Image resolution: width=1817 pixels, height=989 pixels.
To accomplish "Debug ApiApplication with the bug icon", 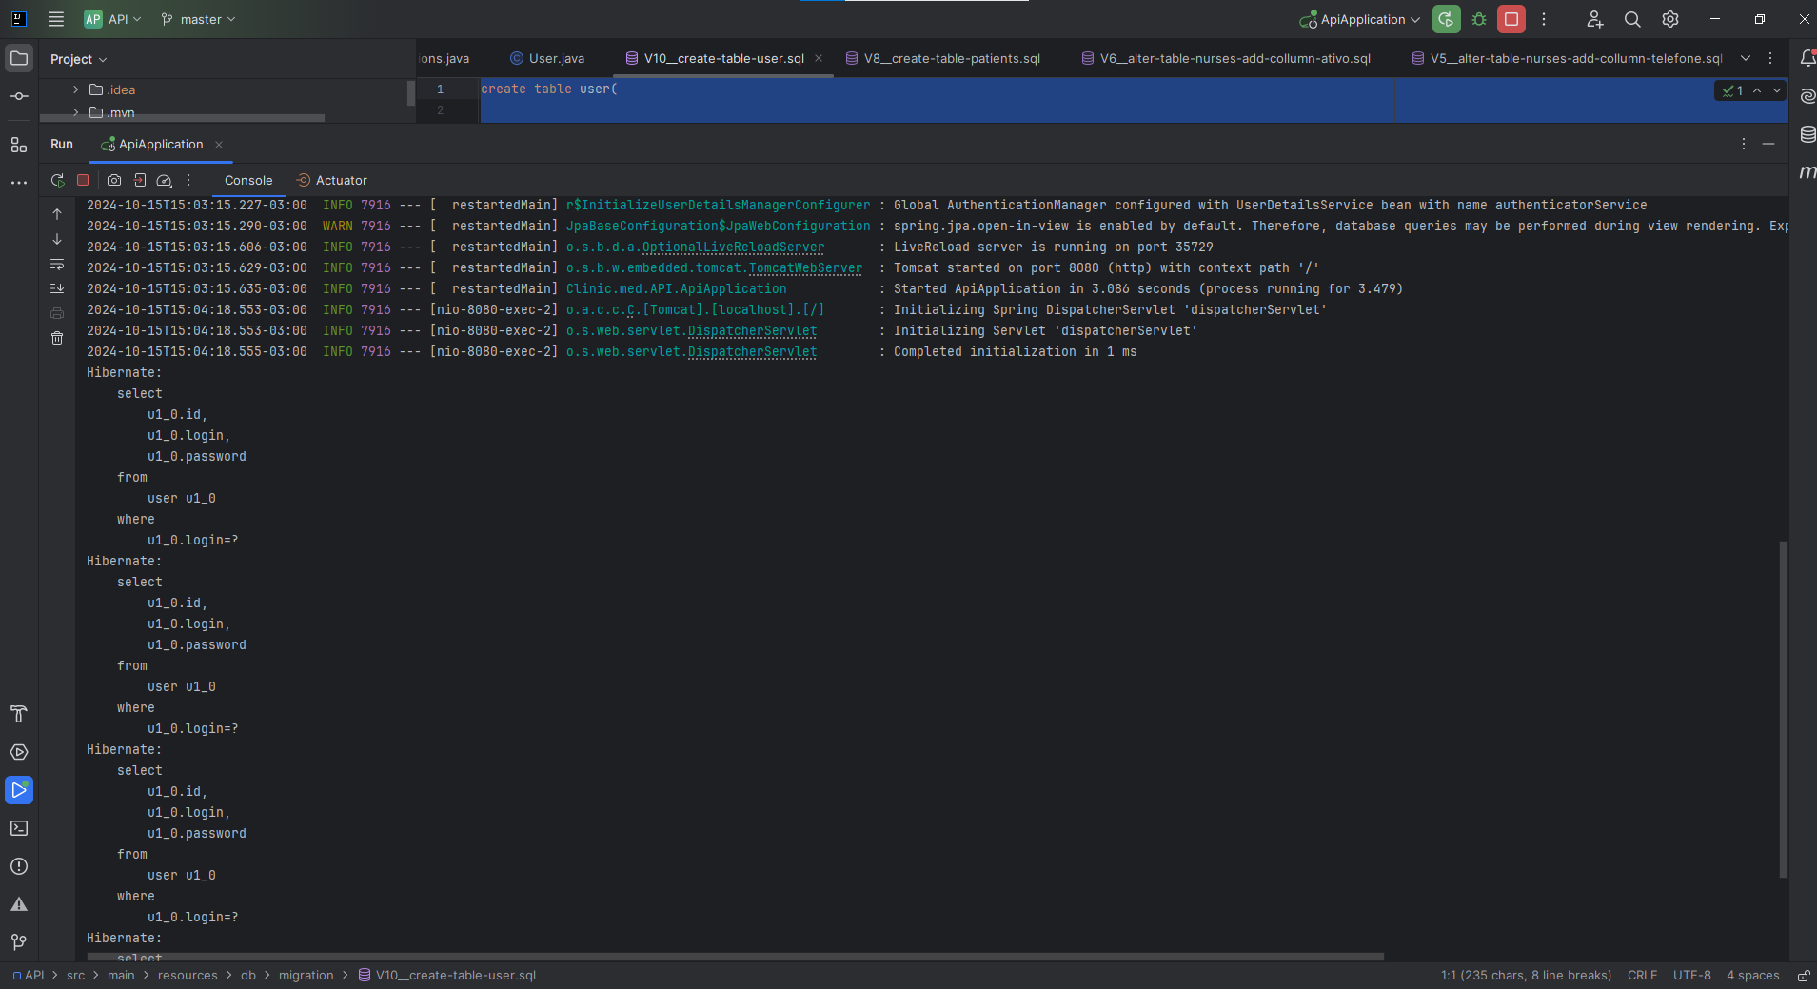I will 1479,19.
